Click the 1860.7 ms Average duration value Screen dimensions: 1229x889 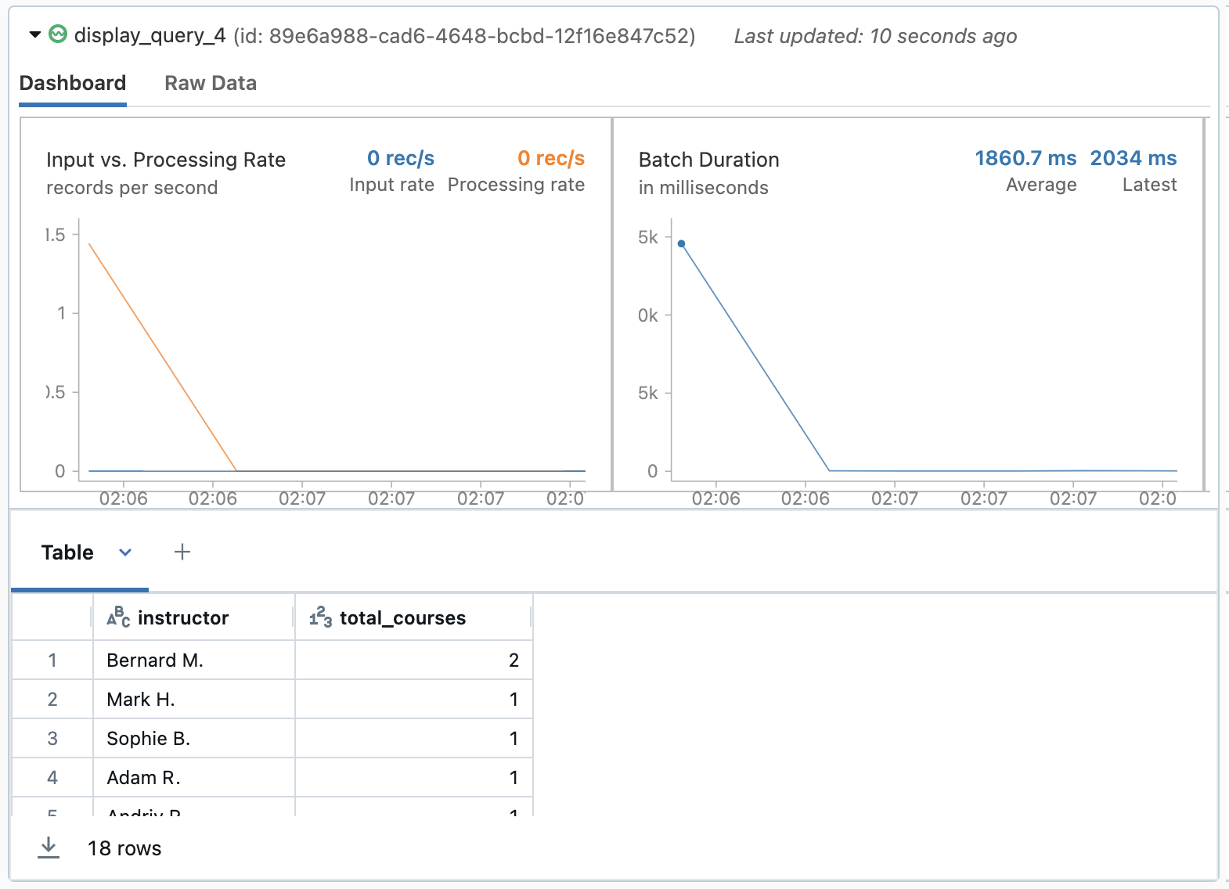click(x=1025, y=158)
